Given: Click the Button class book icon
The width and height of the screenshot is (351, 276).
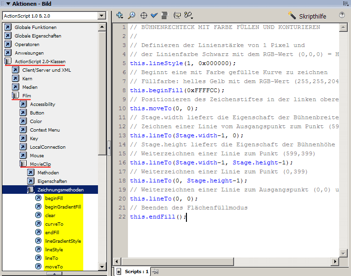Looking at the screenshot, I should coord(23,113).
